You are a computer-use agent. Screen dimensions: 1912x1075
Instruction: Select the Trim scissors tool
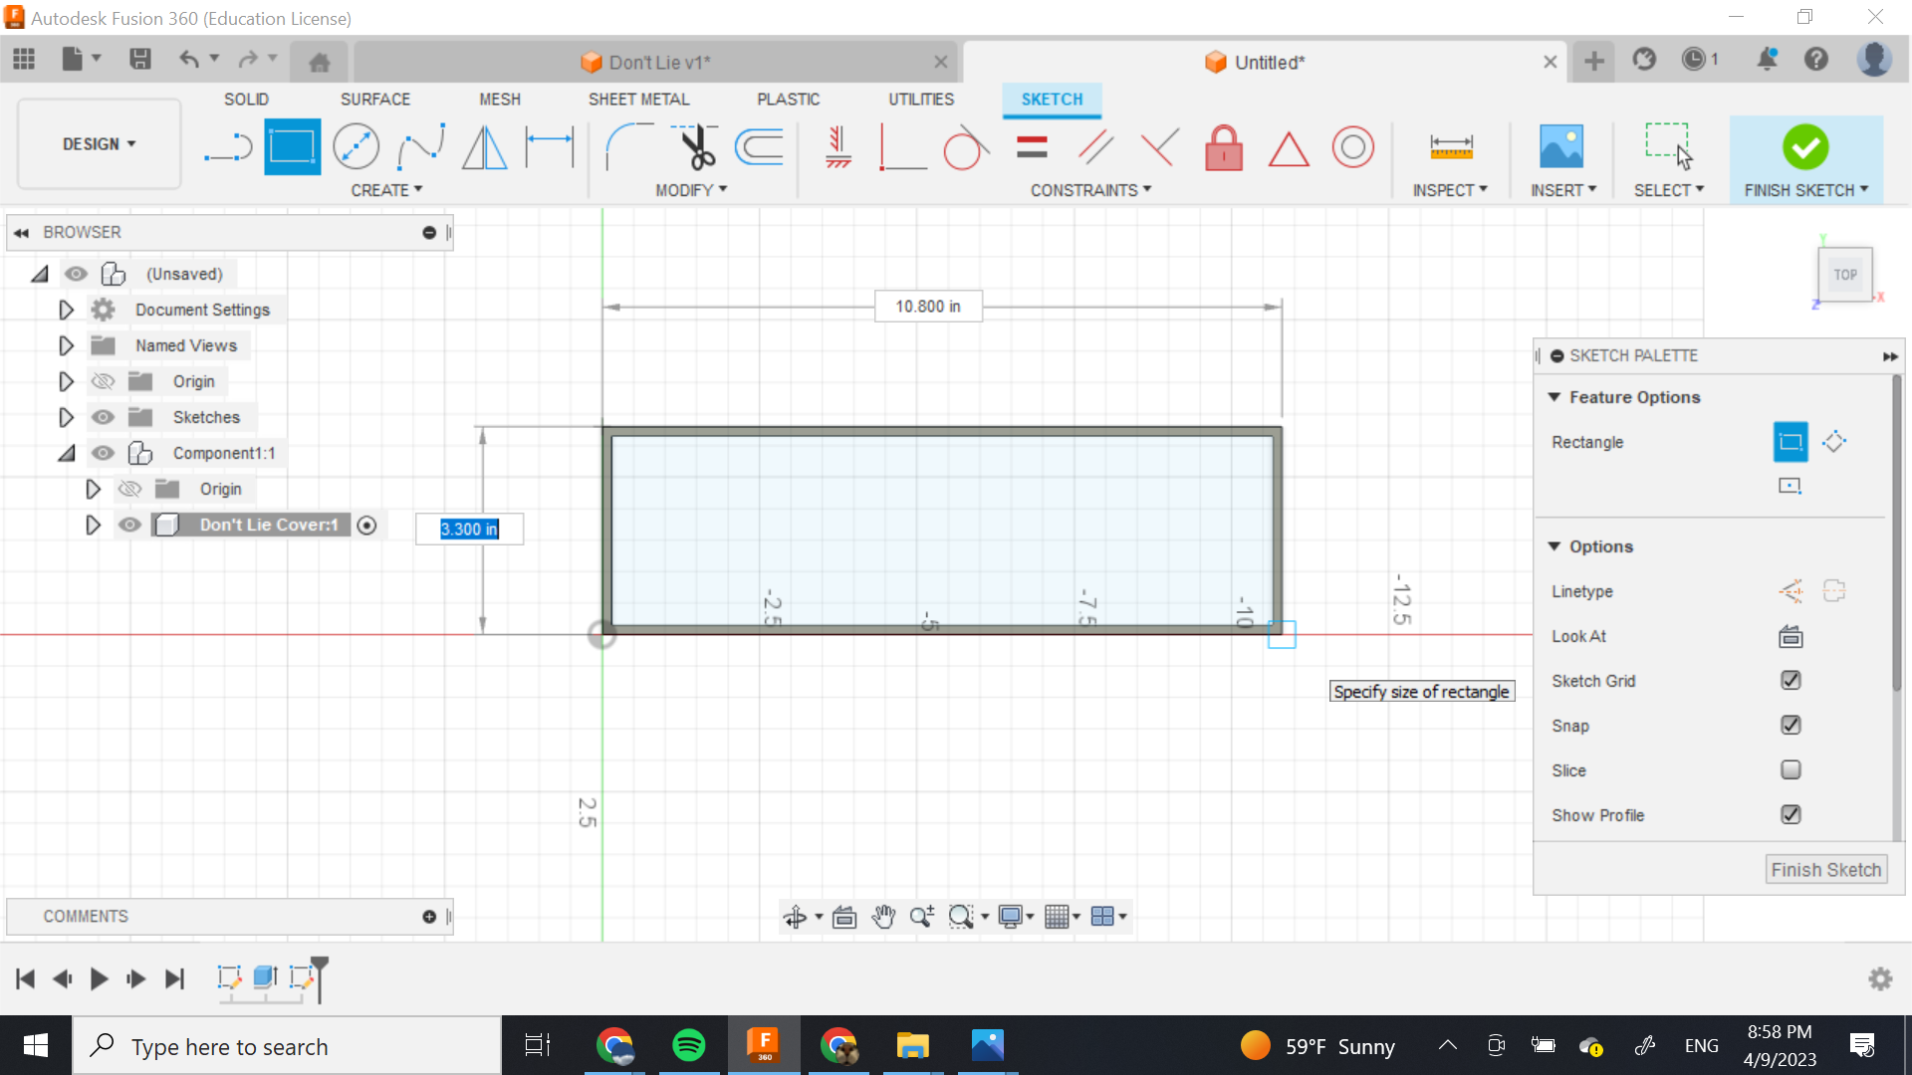click(x=696, y=147)
